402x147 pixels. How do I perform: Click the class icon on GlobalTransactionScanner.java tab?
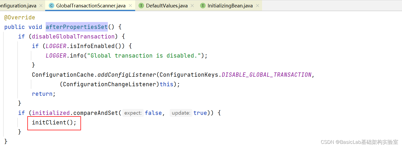52,6
